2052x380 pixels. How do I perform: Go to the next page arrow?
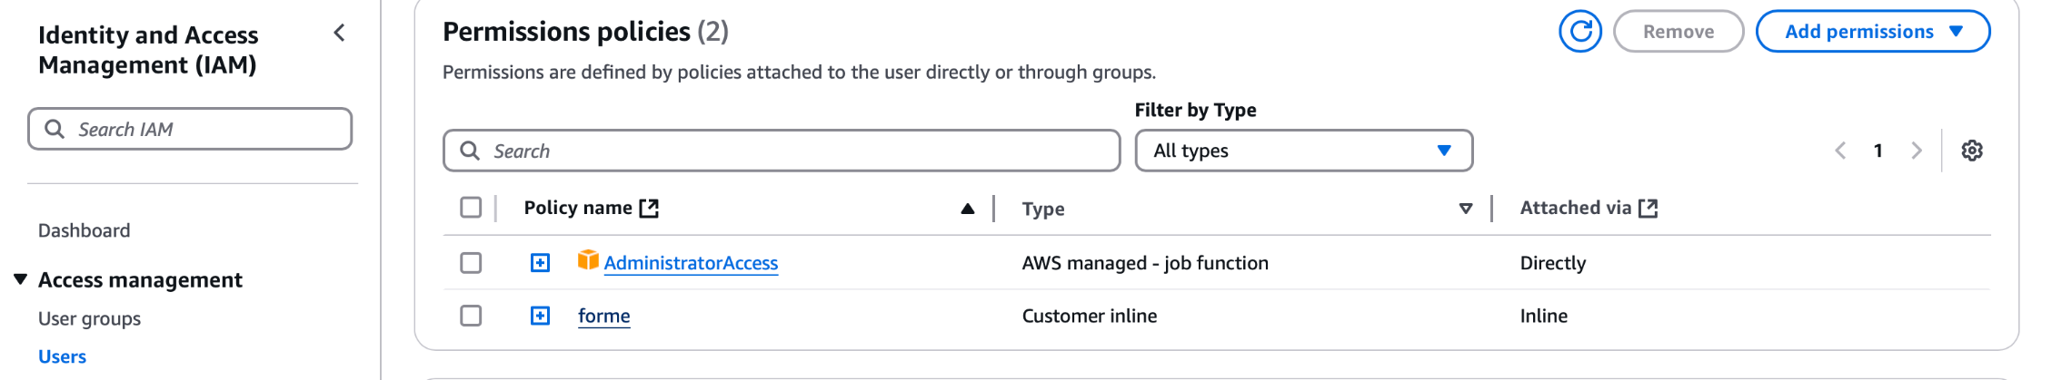1917,151
